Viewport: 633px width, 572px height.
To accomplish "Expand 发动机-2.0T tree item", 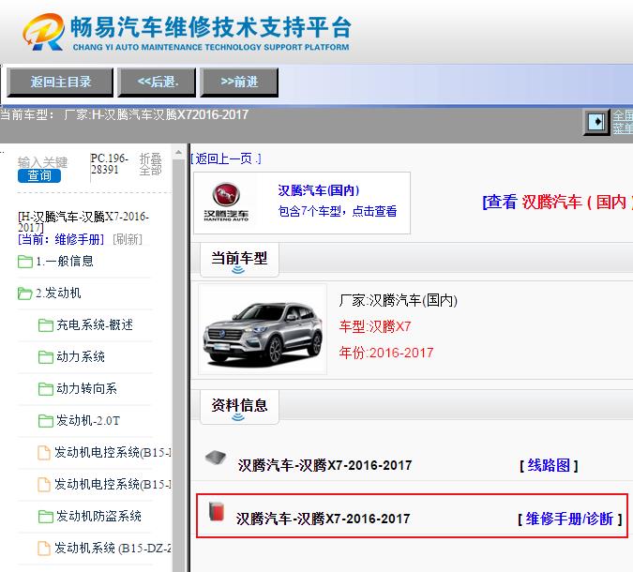I will 88,420.
